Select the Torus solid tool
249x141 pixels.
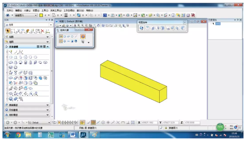45,62
